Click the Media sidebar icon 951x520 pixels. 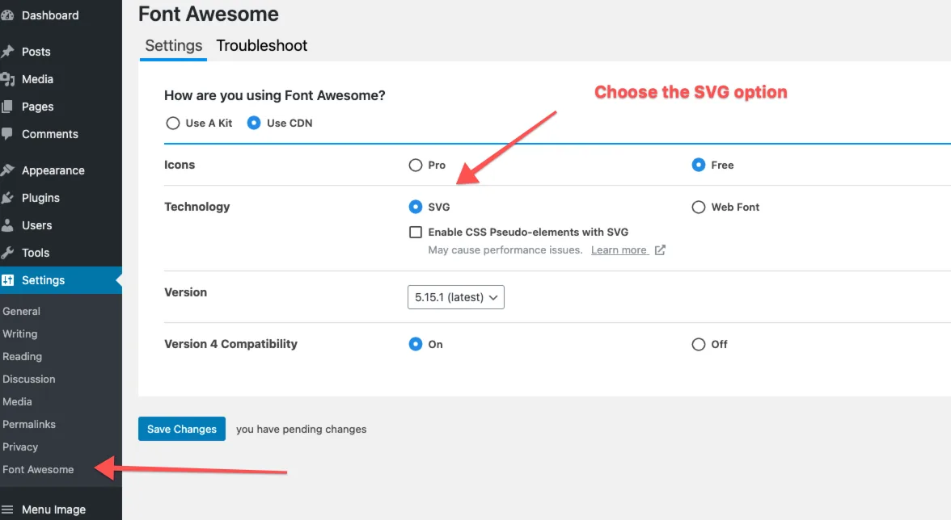[x=7, y=79]
